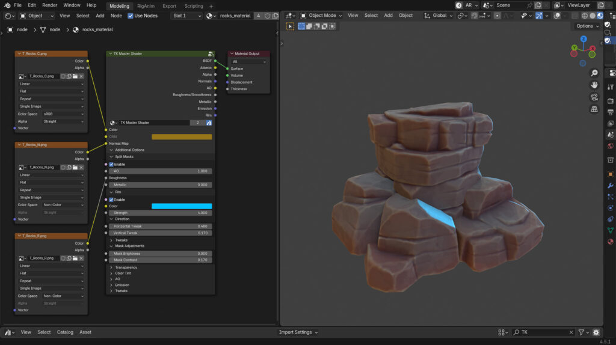Screen dimensions: 616x345
Task: Open the World properties globe tab
Action: tap(611, 146)
